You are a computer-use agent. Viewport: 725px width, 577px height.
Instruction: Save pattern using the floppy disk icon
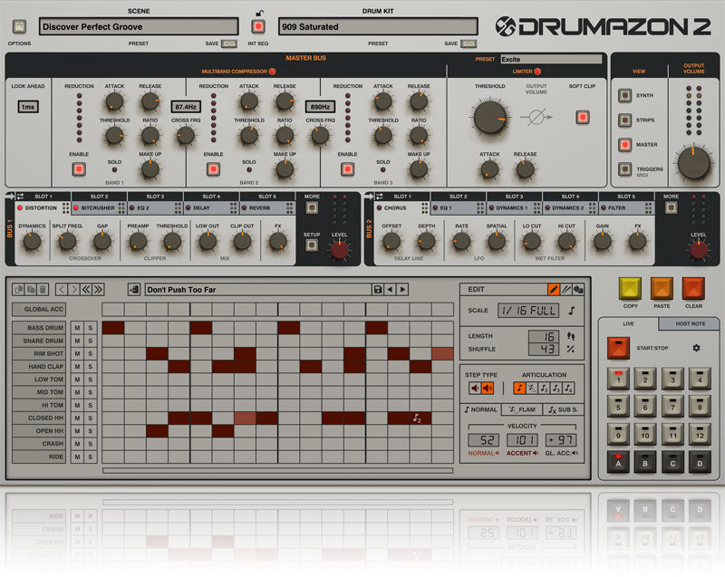point(378,290)
